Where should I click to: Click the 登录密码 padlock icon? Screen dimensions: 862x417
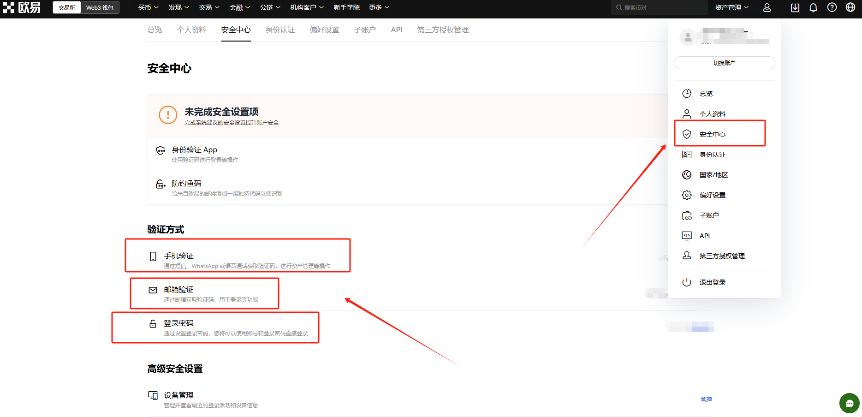153,324
